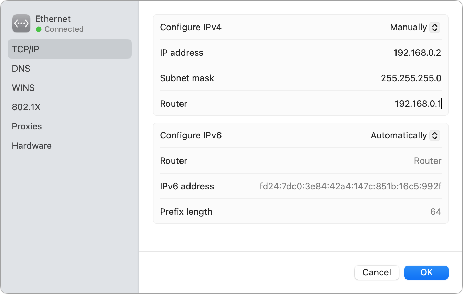The width and height of the screenshot is (463, 294).
Task: Select the Automatically option for IPv6
Action: [x=405, y=135]
